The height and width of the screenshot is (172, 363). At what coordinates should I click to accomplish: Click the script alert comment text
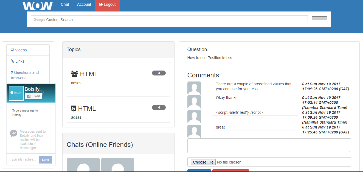pos(239,112)
